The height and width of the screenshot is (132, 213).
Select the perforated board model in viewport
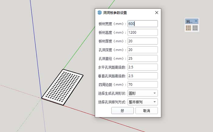(x=62, y=87)
